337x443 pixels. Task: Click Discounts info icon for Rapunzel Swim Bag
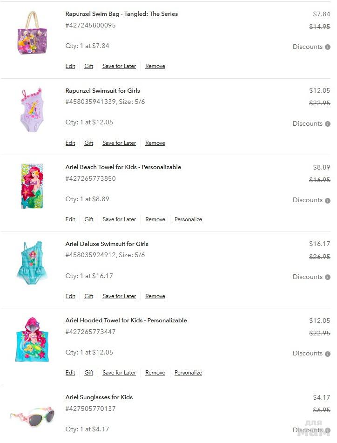coord(328,47)
